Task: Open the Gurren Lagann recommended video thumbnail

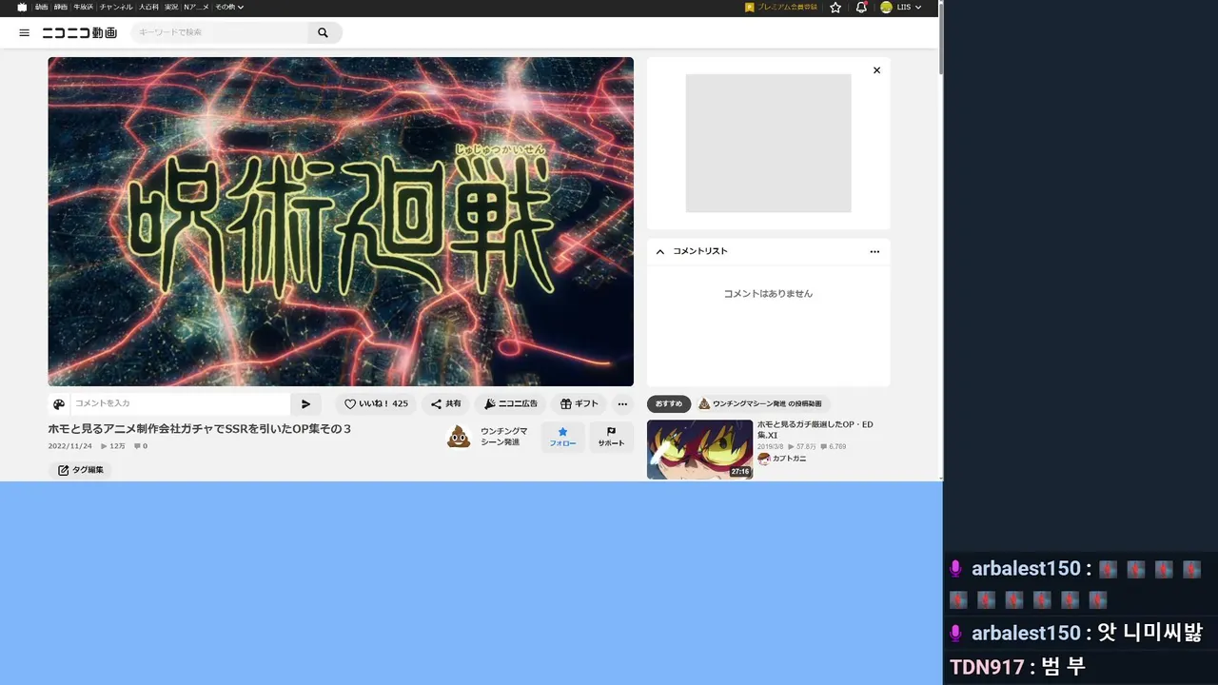Action: 699,449
